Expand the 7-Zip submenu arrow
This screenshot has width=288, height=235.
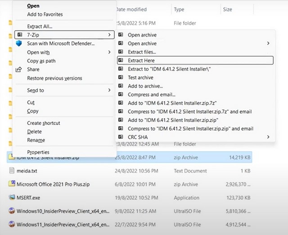[x=109, y=35]
